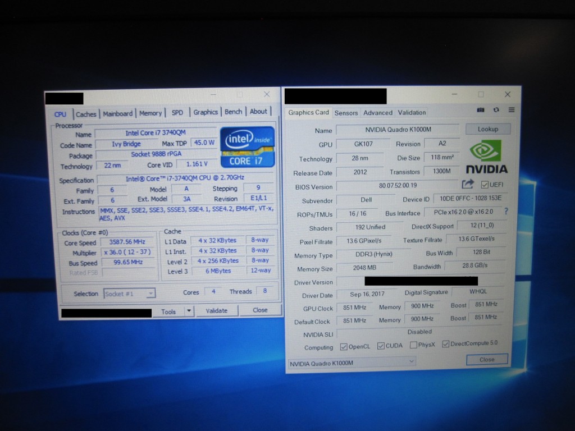Open the Advanced tab in GPU-Z

(378, 112)
